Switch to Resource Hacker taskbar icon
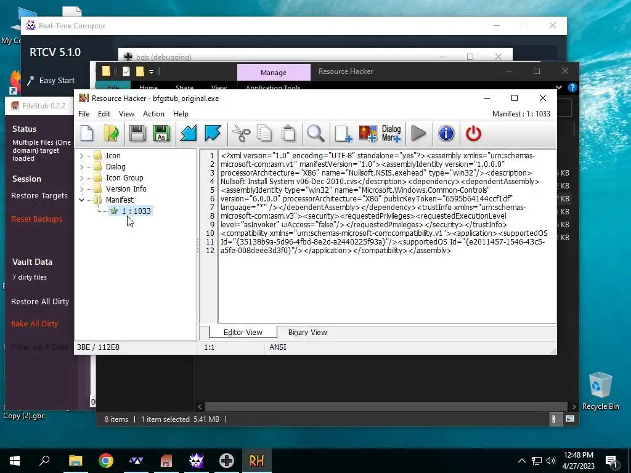 click(257, 461)
